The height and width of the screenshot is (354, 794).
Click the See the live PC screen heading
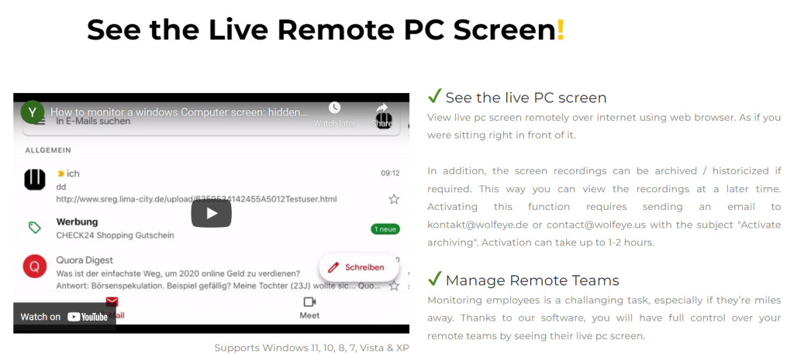[x=526, y=97]
